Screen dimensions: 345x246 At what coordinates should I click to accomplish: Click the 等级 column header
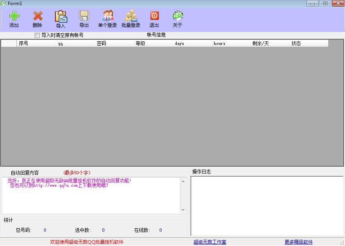point(153,43)
